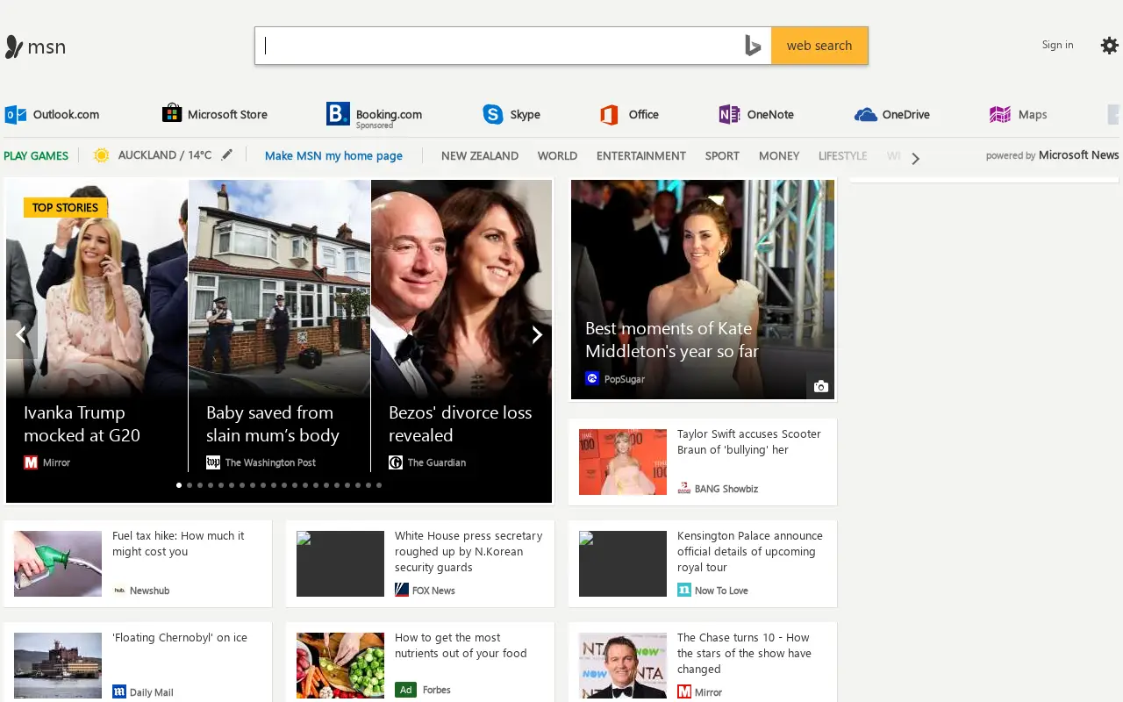Open Maps shortcut icon

(x=1000, y=114)
